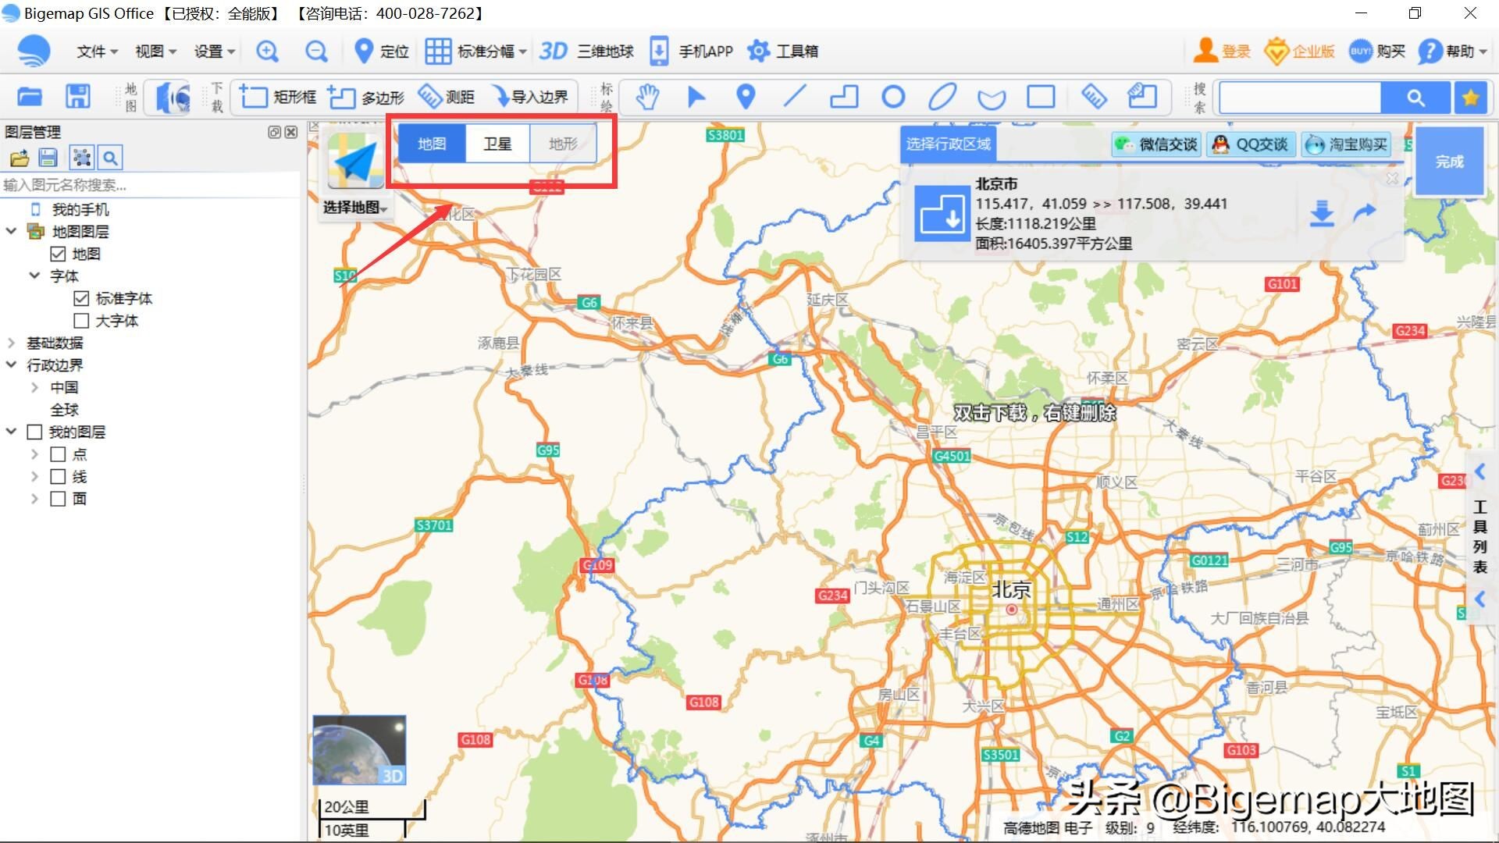Select the draw circle tool
The image size is (1499, 843).
(x=893, y=97)
